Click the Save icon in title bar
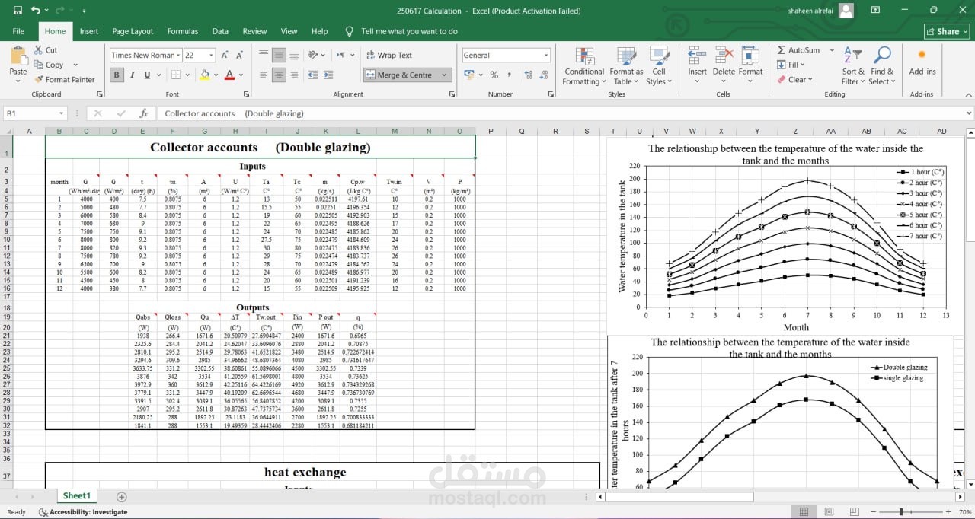Screen dimensions: 975x519 [18, 11]
